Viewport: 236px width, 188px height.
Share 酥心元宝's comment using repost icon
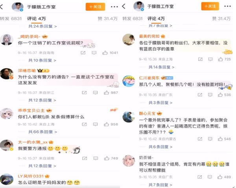pos(200,139)
